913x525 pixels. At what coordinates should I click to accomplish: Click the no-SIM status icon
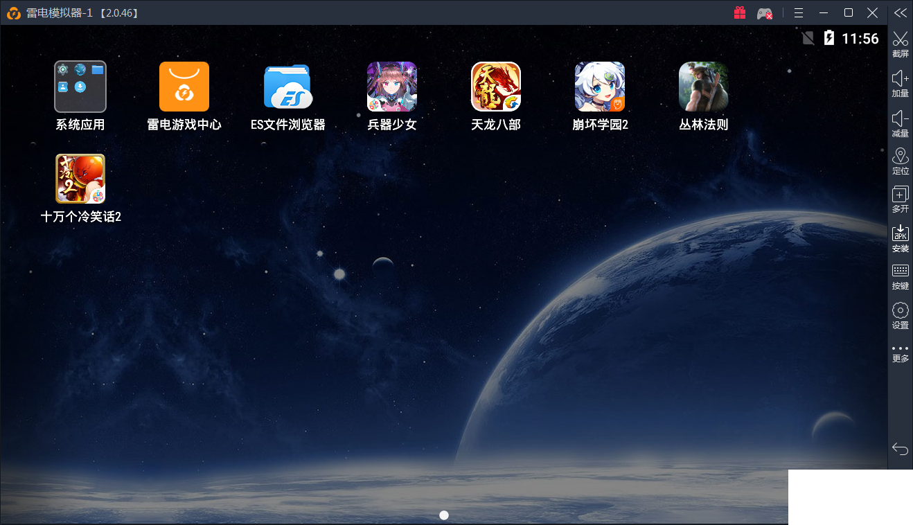point(808,38)
